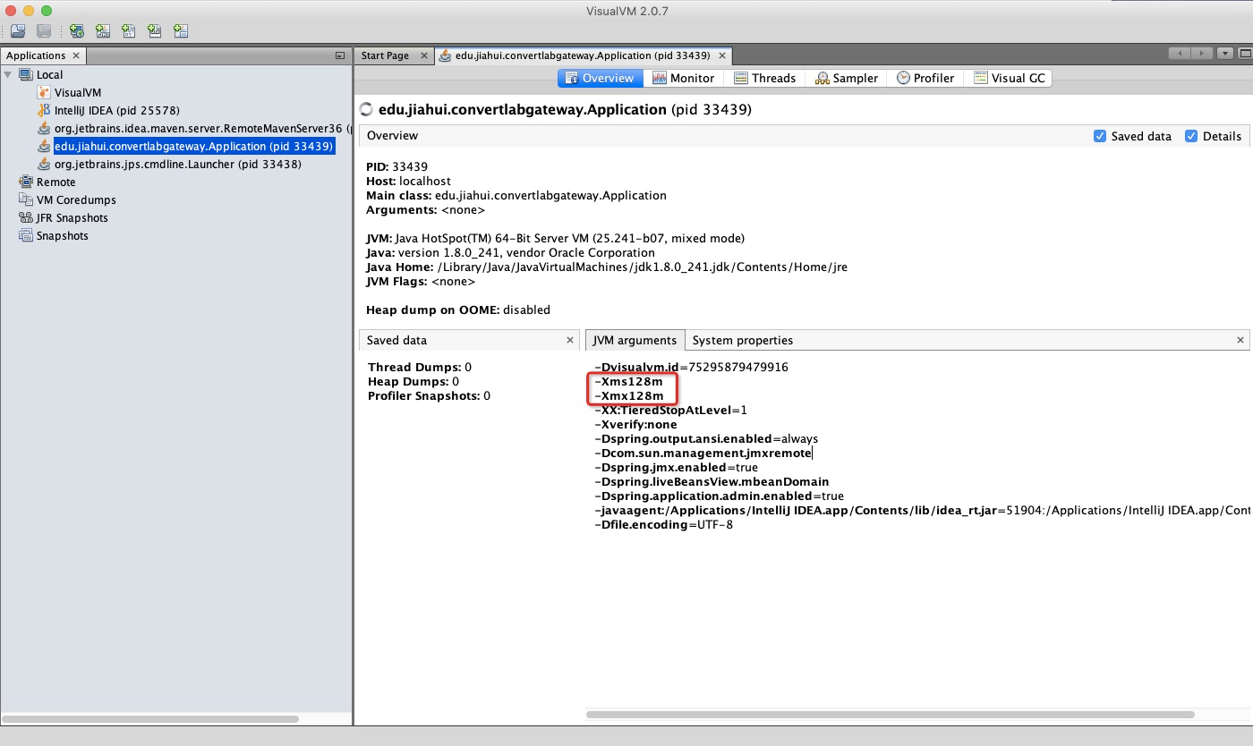The image size is (1253, 746).
Task: Click the Overview section header
Action: coord(392,136)
